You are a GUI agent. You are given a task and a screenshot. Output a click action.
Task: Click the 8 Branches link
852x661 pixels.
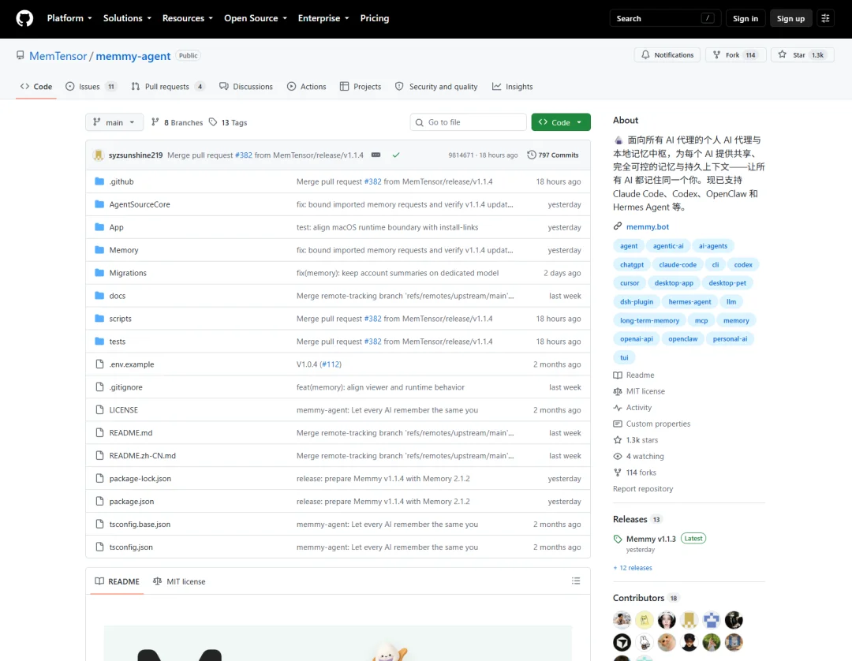click(177, 122)
